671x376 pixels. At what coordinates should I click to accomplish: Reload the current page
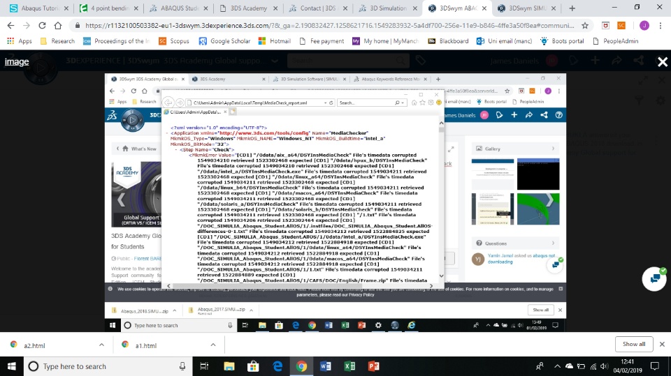[42, 26]
